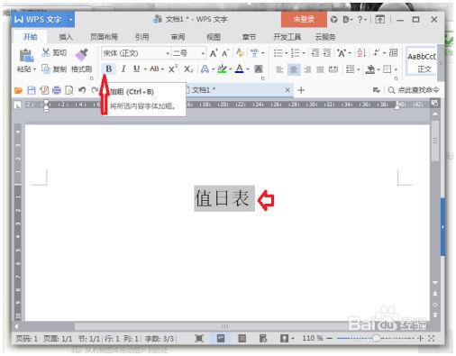
Task: Click the vertical scrollbar thumb
Action: tap(434, 141)
